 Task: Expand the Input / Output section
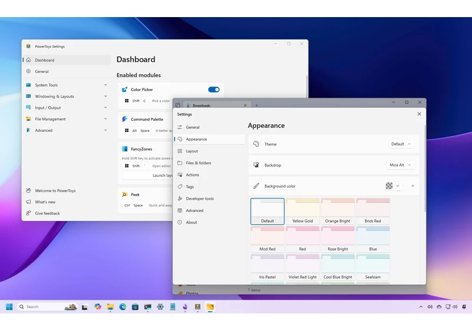[x=106, y=108]
